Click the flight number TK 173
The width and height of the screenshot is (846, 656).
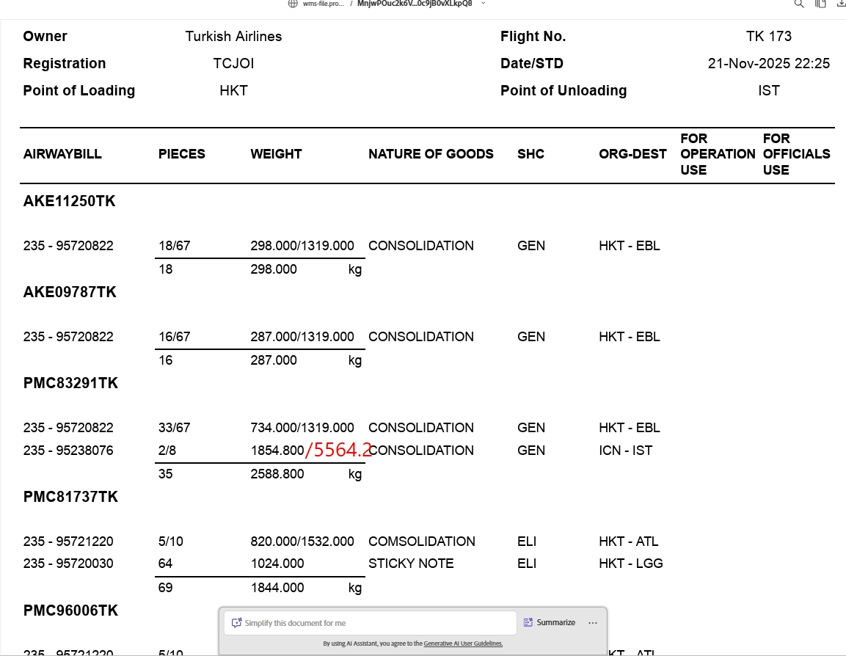pyautogui.click(x=768, y=37)
